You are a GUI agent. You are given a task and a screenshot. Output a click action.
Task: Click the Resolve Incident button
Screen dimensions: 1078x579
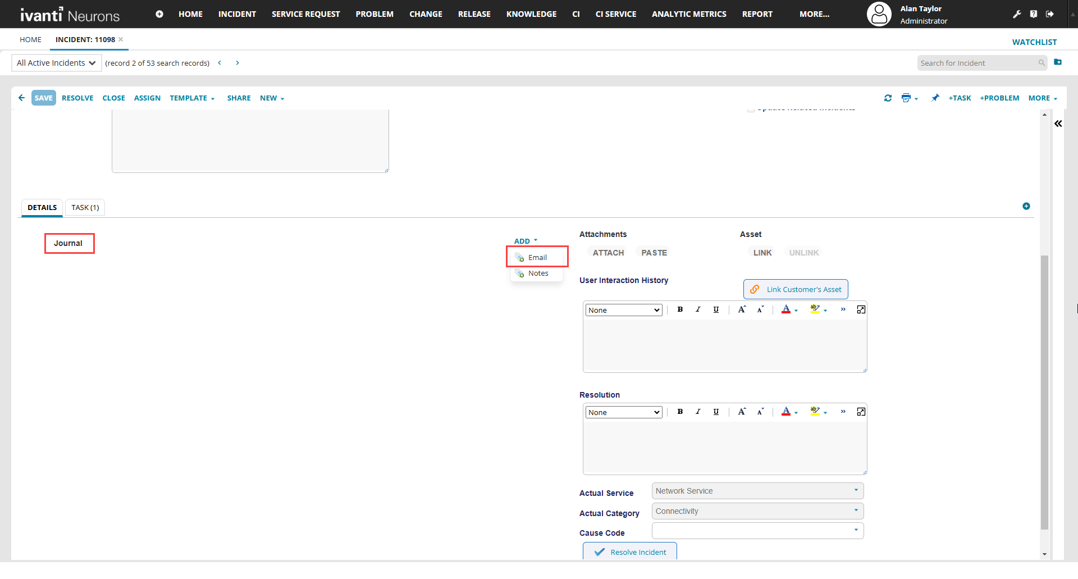(x=629, y=551)
